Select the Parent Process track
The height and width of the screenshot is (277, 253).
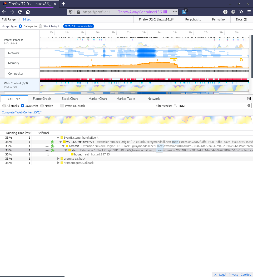(x=20, y=41)
